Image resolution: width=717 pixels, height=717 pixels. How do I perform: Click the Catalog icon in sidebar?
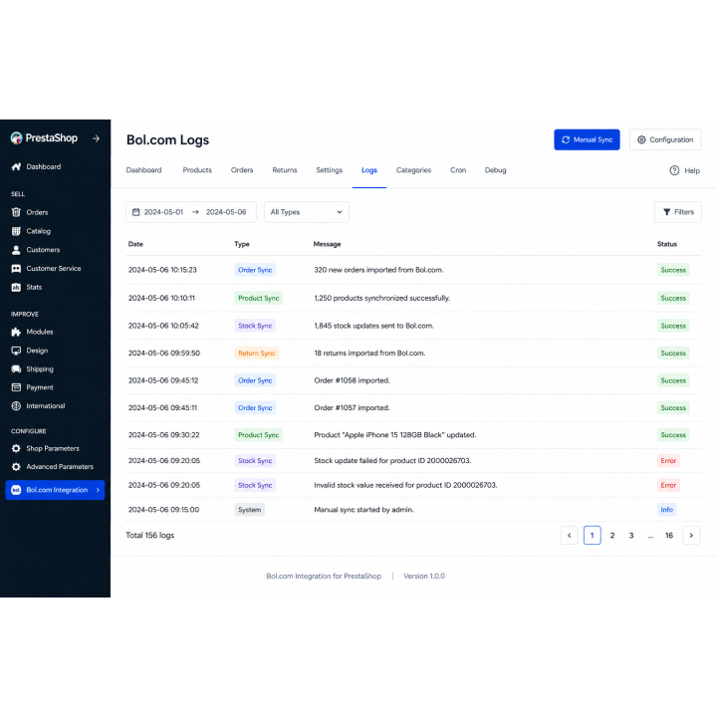(x=16, y=231)
